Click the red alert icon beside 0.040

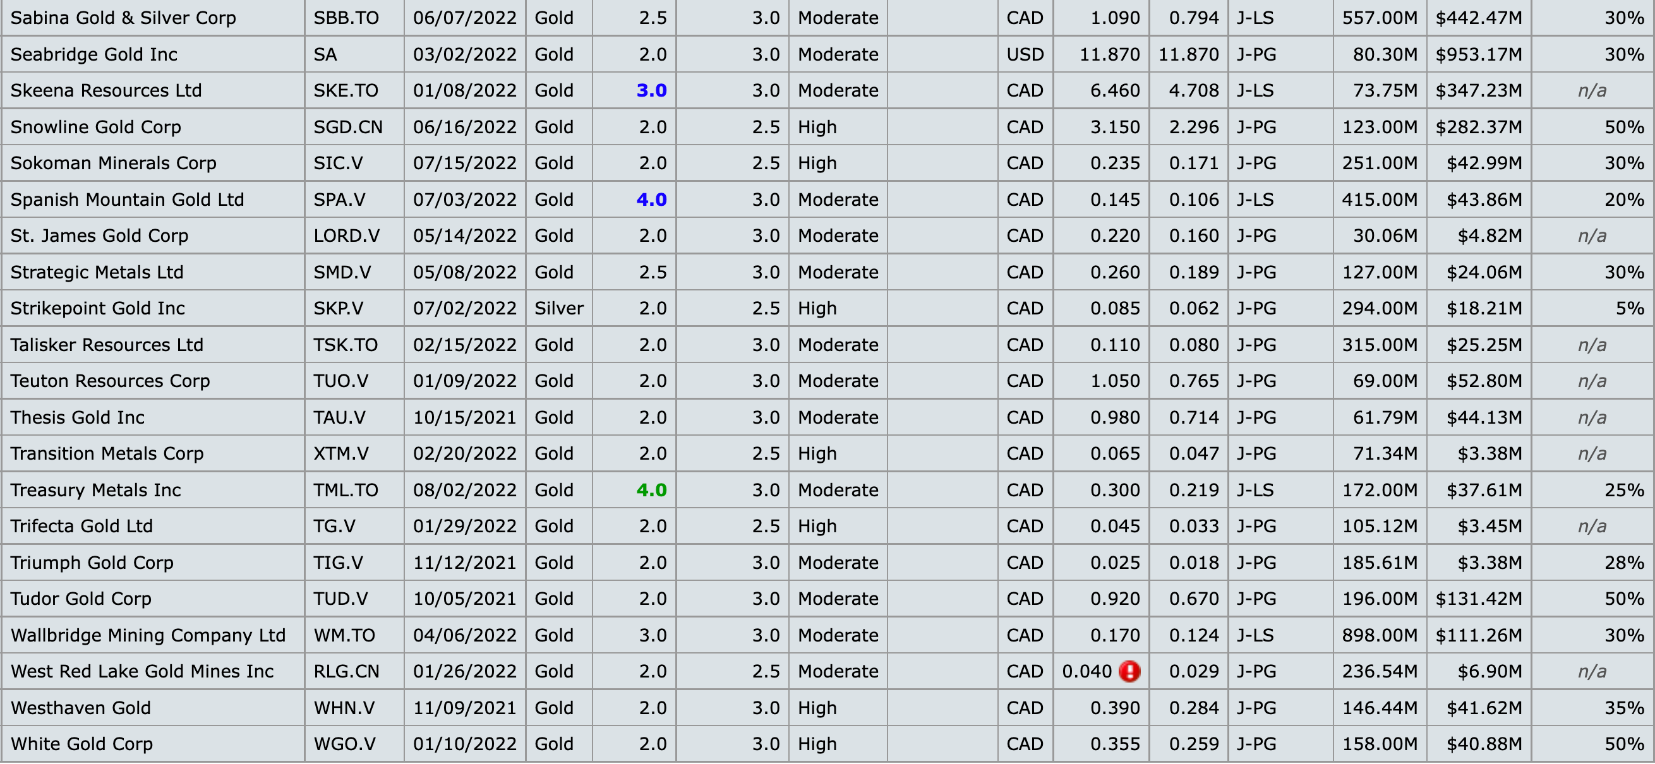1129,672
